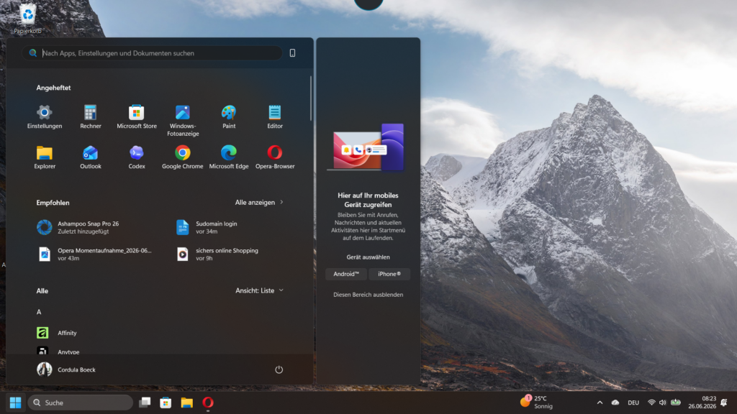Image resolution: width=737 pixels, height=414 pixels.
Task: Open Microsoft Store from pinned apps
Action: [x=136, y=117]
